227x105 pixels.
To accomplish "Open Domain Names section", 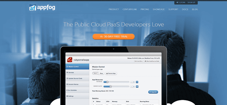I will (x=77, y=84).
